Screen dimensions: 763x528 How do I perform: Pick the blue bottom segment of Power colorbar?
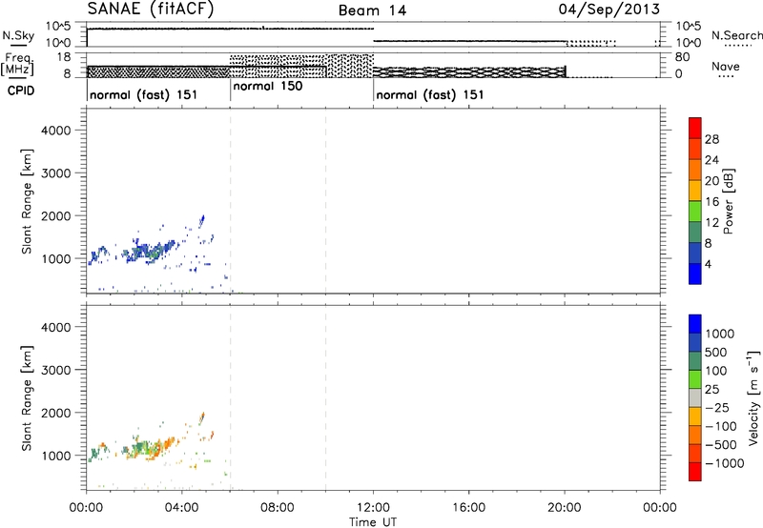pos(695,274)
